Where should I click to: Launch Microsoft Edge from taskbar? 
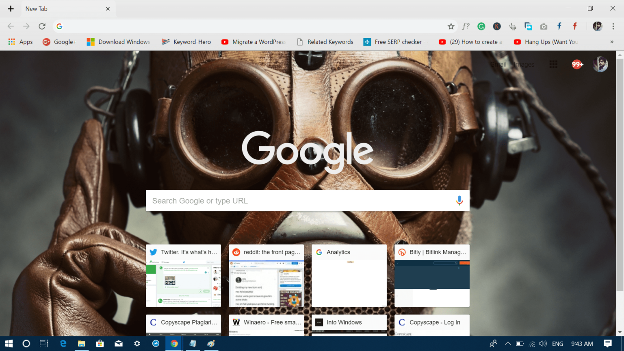(63, 344)
